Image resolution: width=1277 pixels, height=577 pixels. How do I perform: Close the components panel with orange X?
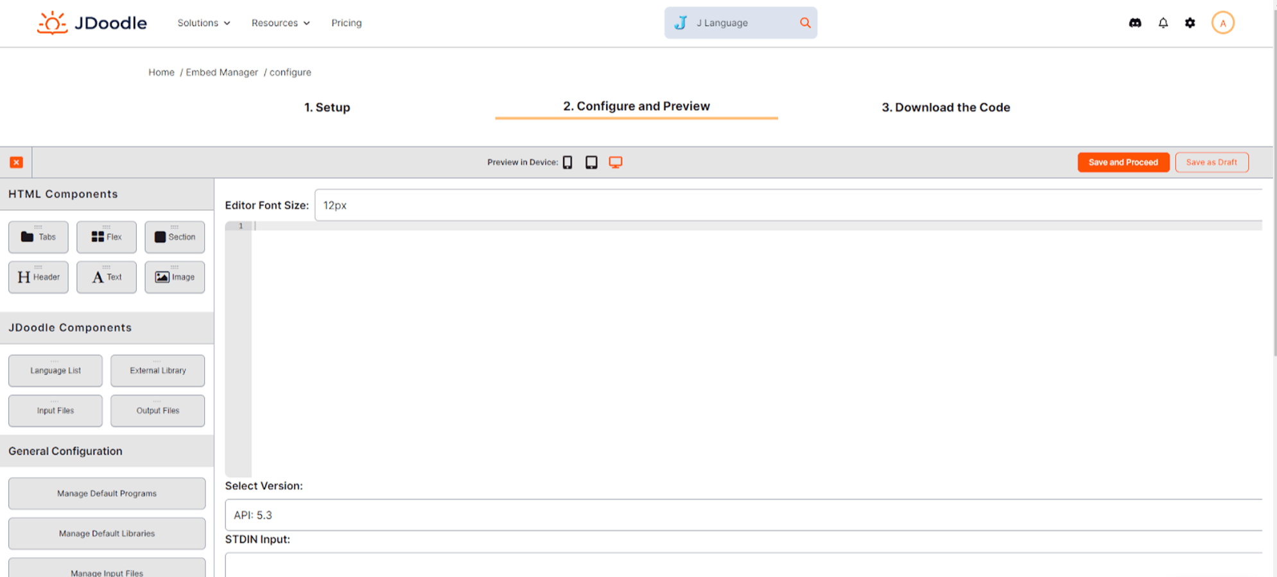click(x=17, y=162)
